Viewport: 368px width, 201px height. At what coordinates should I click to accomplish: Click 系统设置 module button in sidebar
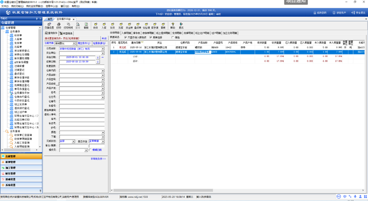pos(21,185)
